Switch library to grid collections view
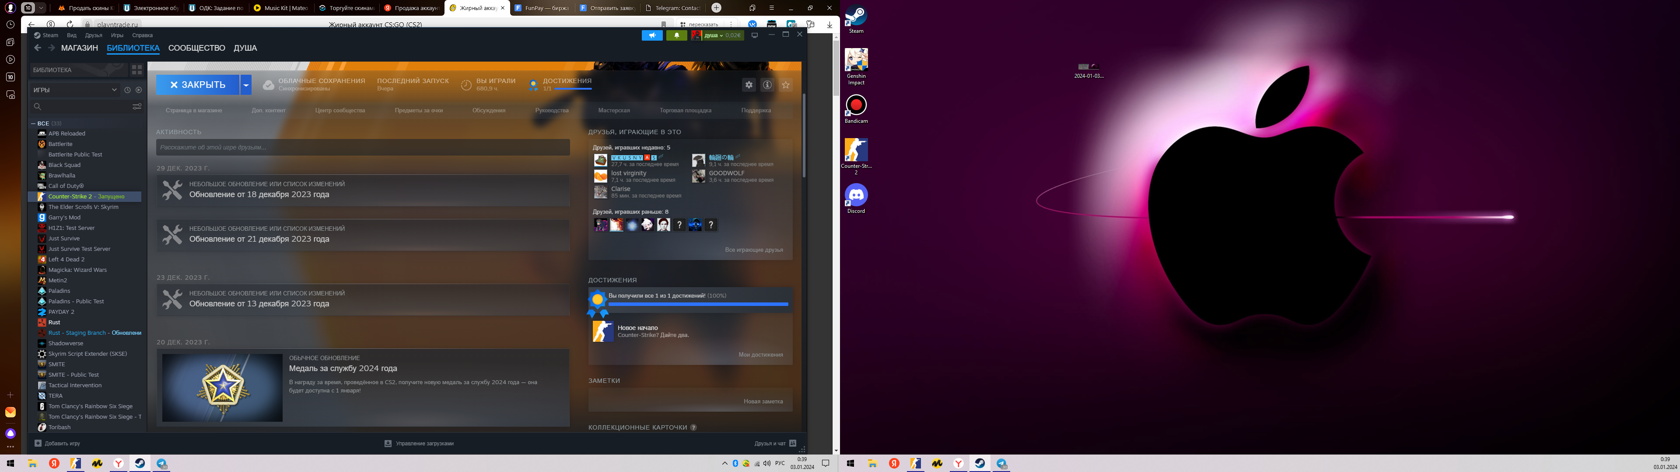 [x=137, y=69]
